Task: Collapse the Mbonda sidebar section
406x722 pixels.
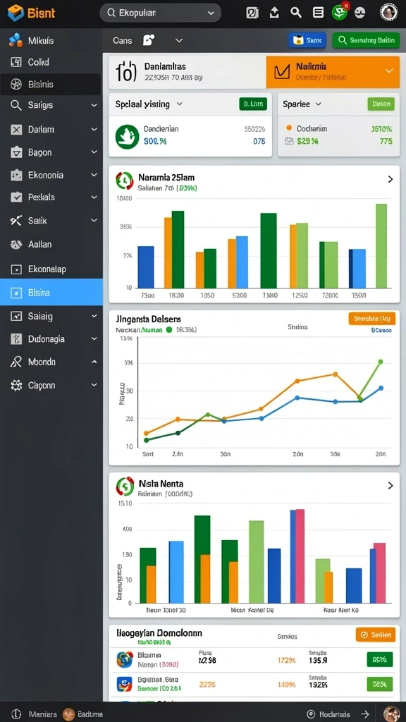Action: click(x=94, y=362)
